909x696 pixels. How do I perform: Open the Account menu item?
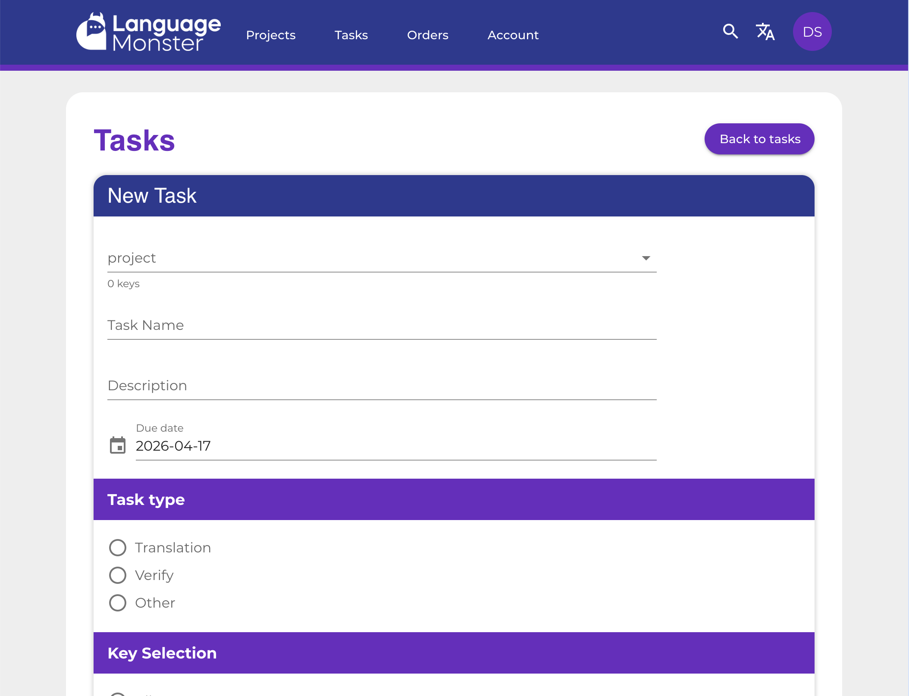(513, 35)
